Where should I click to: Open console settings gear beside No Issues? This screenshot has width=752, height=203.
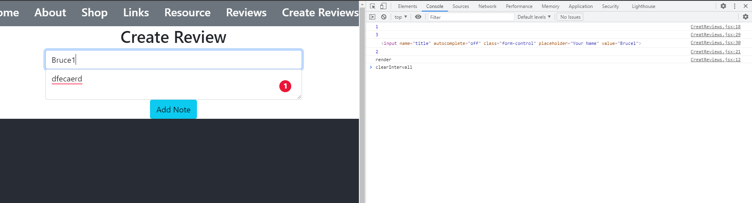(x=746, y=17)
